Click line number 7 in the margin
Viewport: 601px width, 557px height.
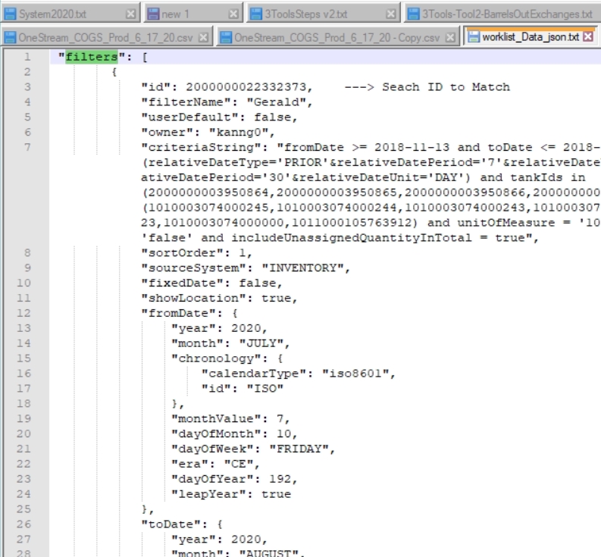point(27,147)
